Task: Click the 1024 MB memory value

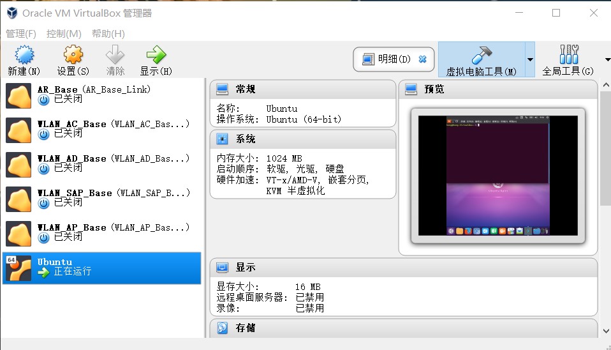Action: pos(284,158)
